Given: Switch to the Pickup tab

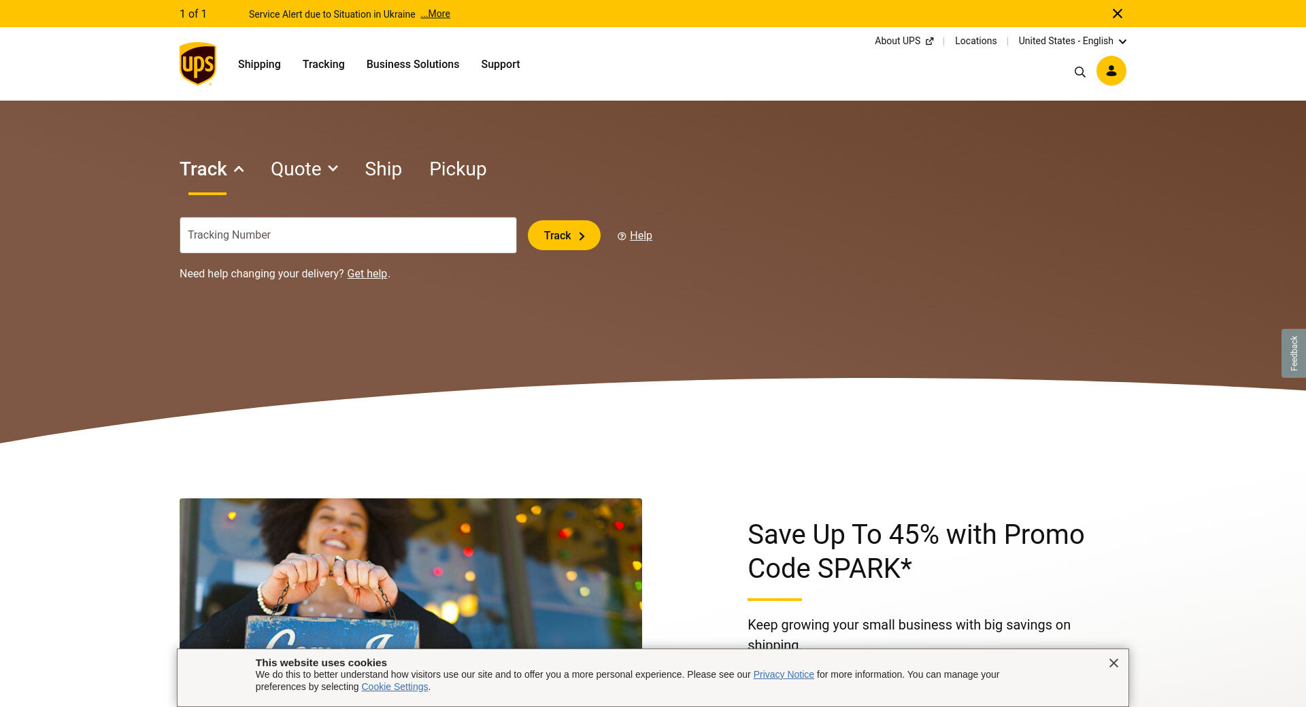Looking at the screenshot, I should 458,169.
